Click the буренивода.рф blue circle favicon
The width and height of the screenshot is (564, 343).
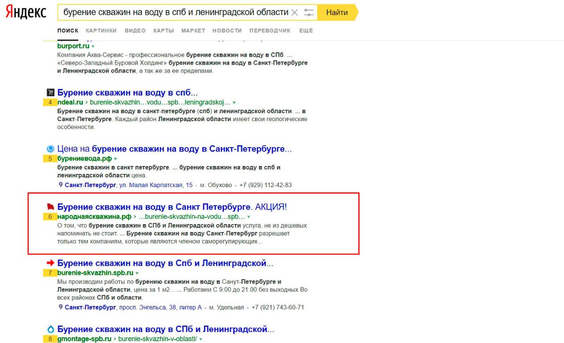(51, 149)
